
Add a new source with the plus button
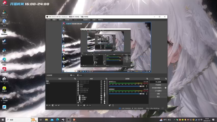[78, 105]
